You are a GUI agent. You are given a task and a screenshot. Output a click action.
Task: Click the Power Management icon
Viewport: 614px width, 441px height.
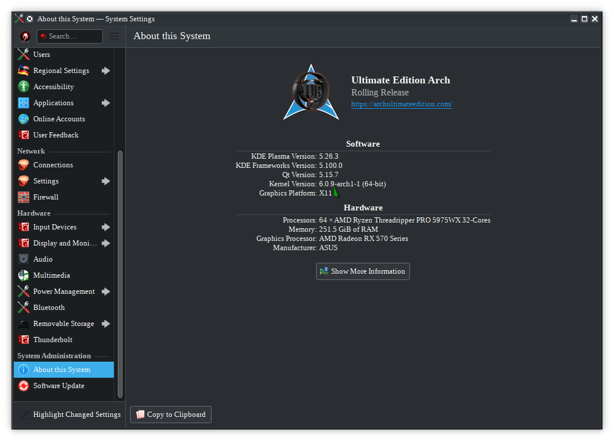24,291
